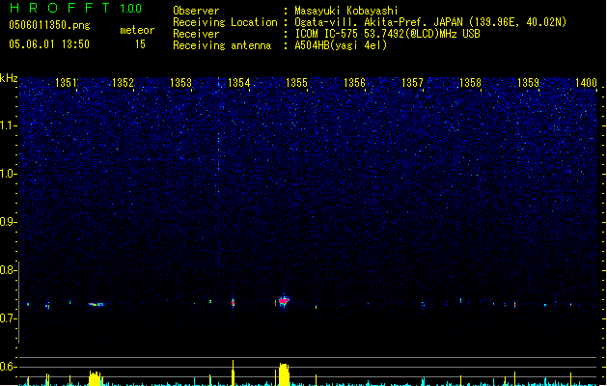607x386 pixels.
Task: Click the meteor echo just before 1354
Action: pos(233,302)
